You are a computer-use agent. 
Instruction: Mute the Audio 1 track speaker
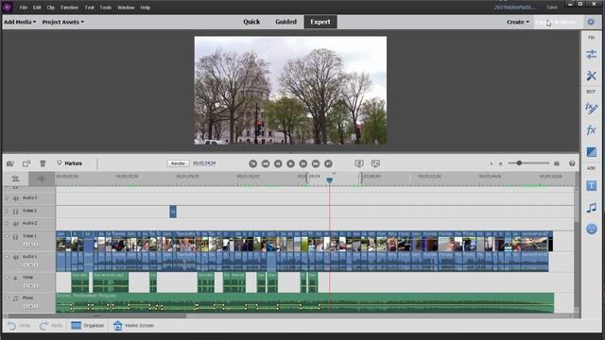16,257
